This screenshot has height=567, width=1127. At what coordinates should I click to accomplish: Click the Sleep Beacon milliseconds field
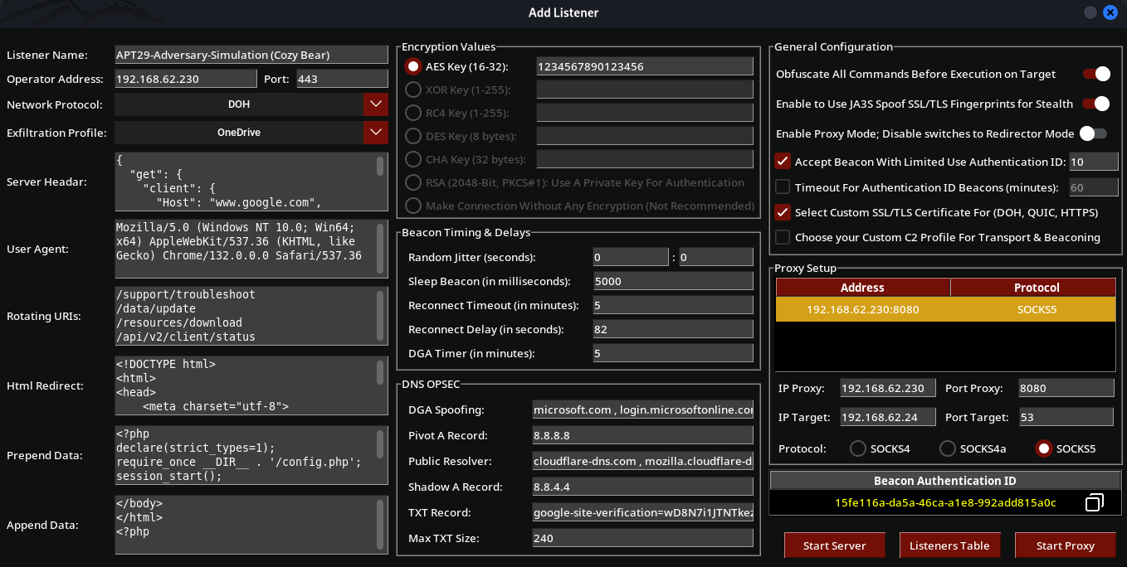point(673,281)
